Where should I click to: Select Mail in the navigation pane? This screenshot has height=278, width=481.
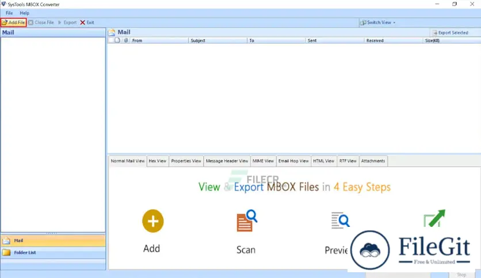53,241
